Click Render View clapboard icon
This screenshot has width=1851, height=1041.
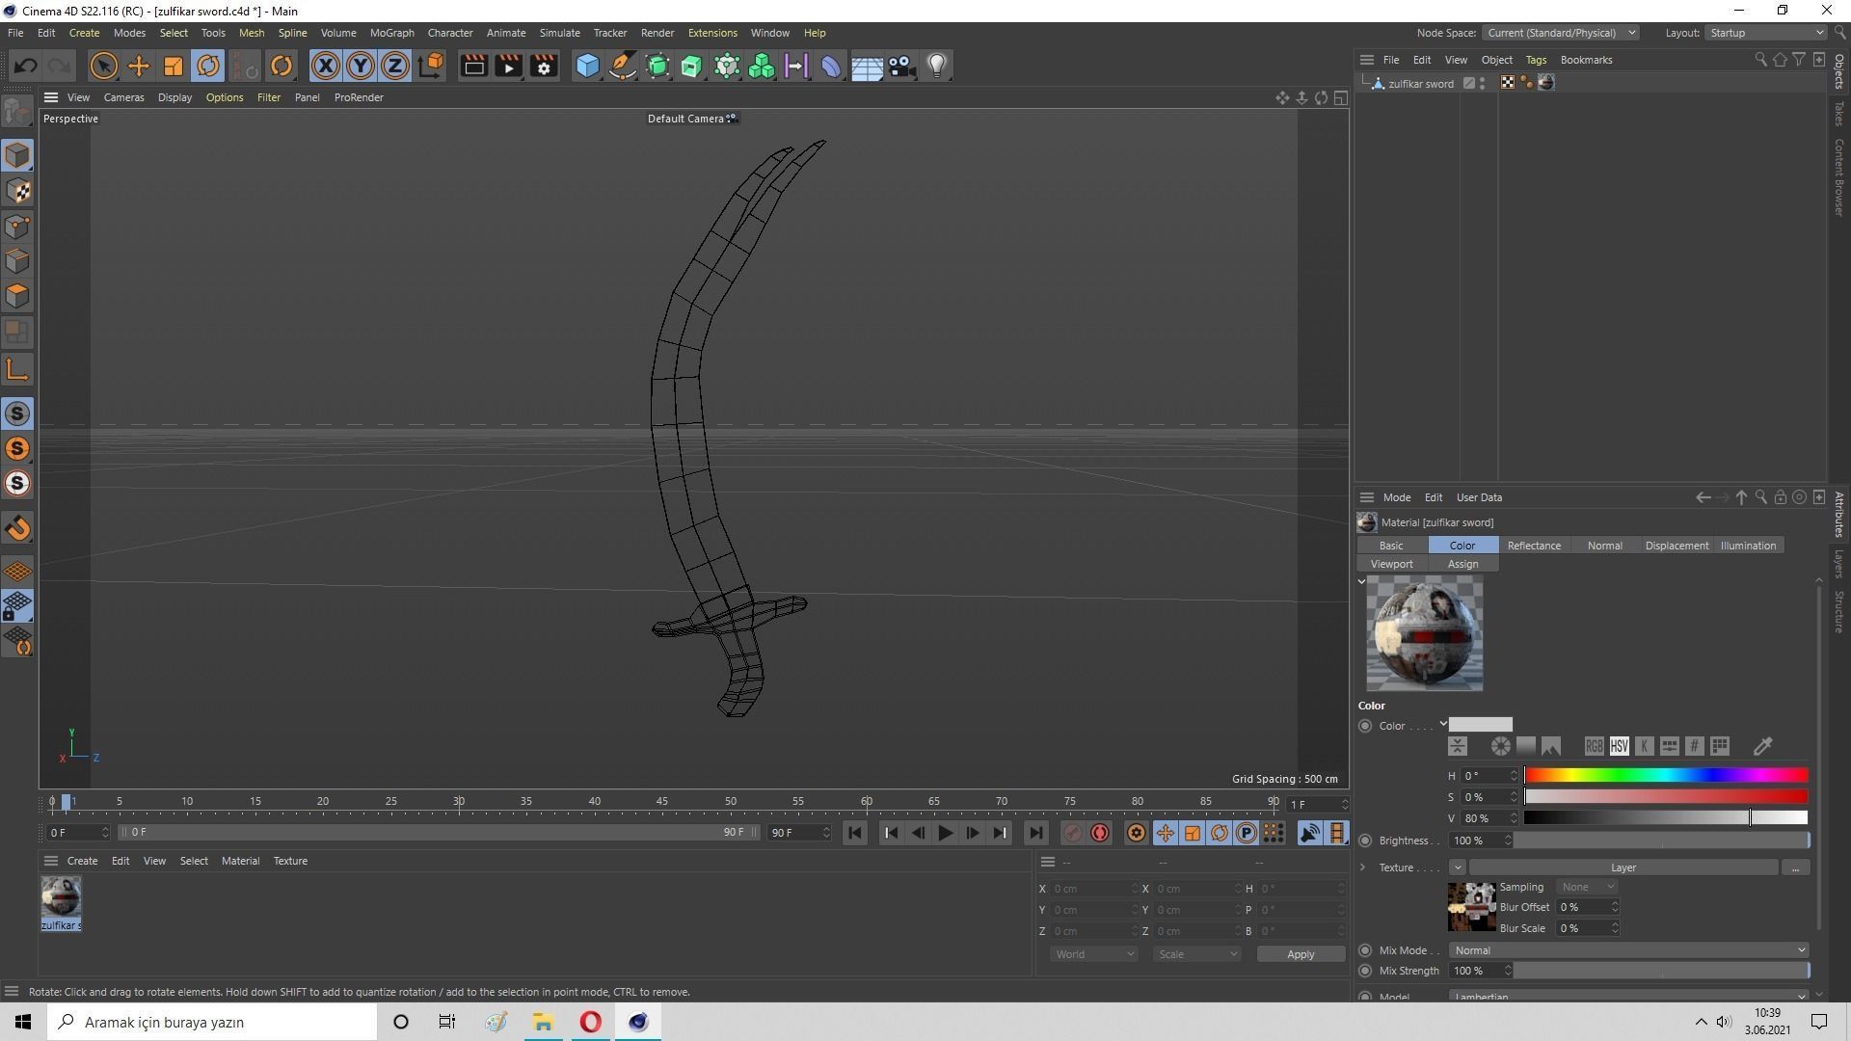(x=473, y=66)
